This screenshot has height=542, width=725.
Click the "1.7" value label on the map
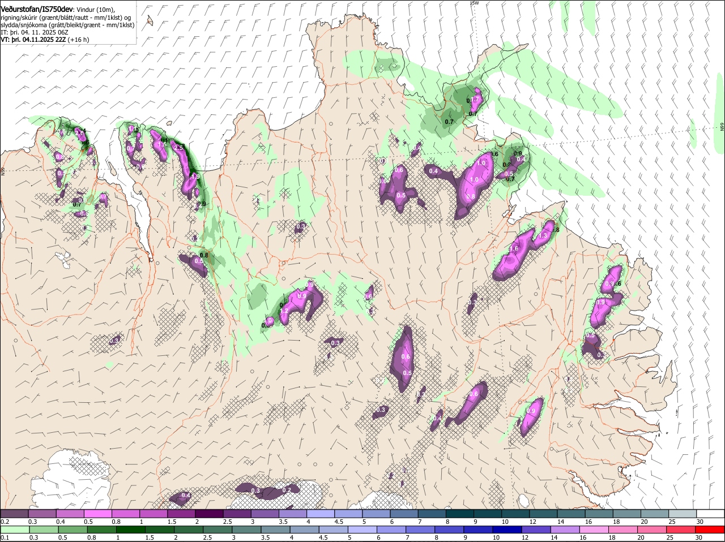pos(475,100)
